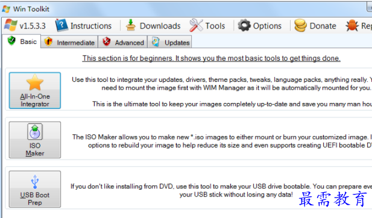Image resolution: width=372 pixels, height=218 pixels.
Task: Launch the All-In-One Integrator button
Action: [x=35, y=90]
